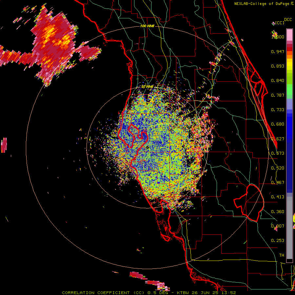
Task: Click the 0.520 color scale value
Action: tap(278, 168)
